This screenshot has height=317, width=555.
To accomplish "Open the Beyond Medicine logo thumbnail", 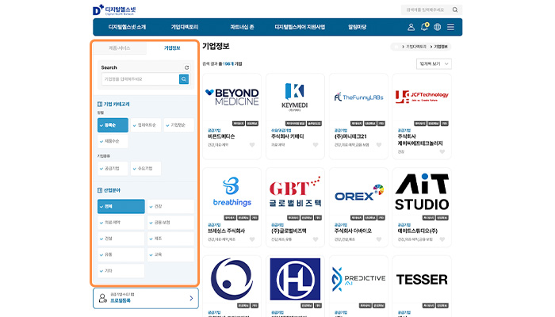I will point(232,97).
